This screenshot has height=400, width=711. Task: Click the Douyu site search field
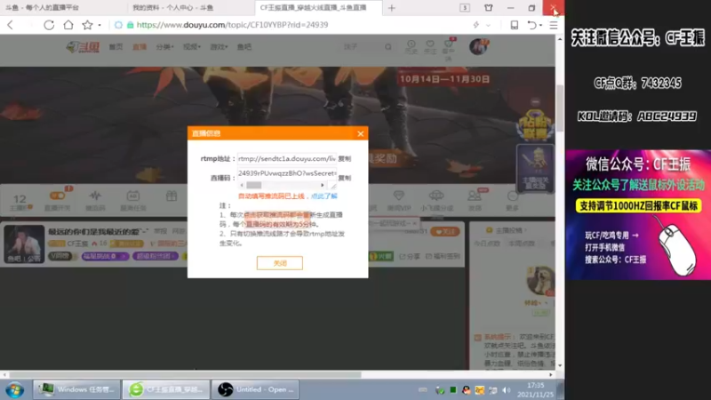362,47
